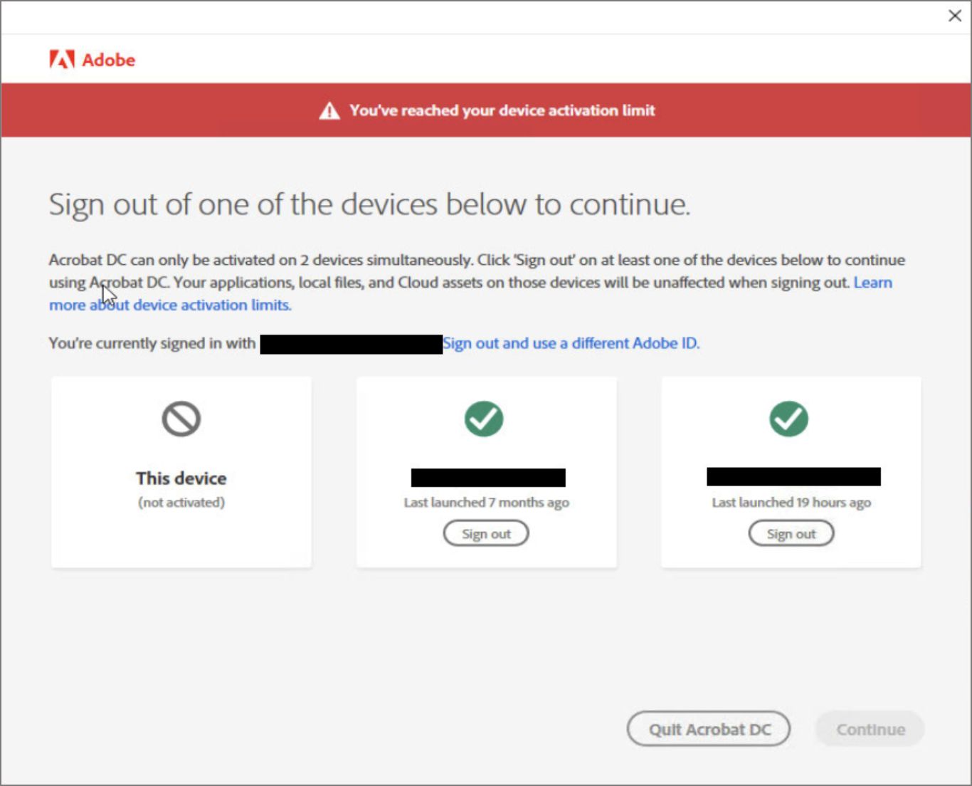972x786 pixels.
Task: Select the middle device card
Action: pyautogui.click(x=486, y=472)
